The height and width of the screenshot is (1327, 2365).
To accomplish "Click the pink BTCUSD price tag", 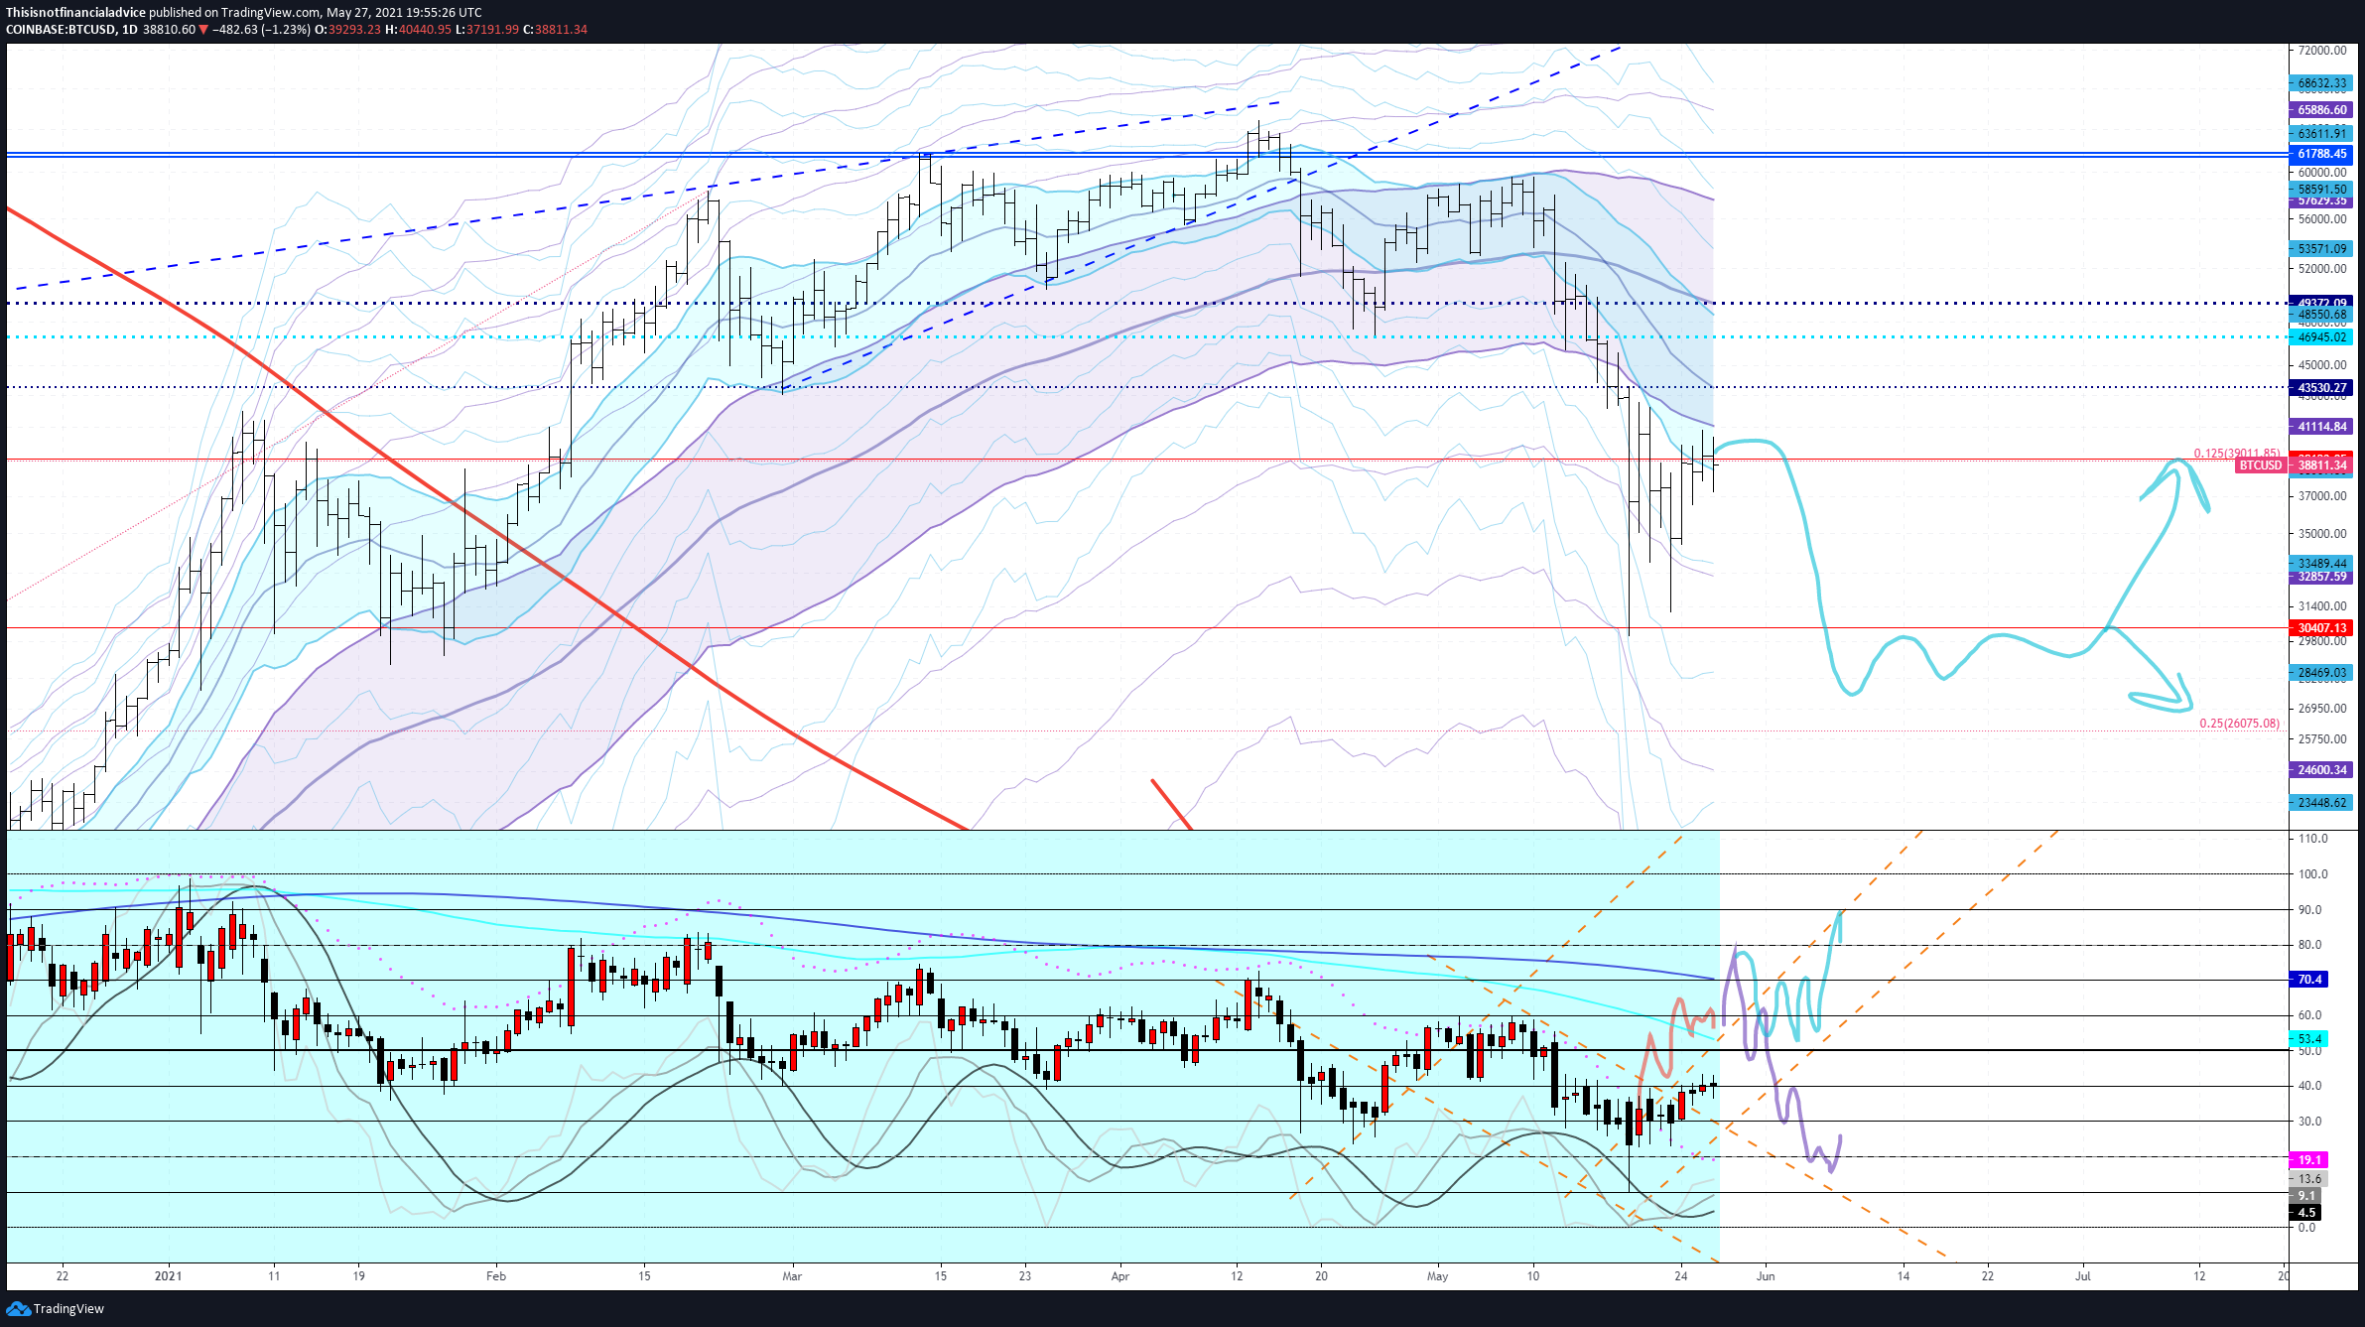I will point(2260,465).
